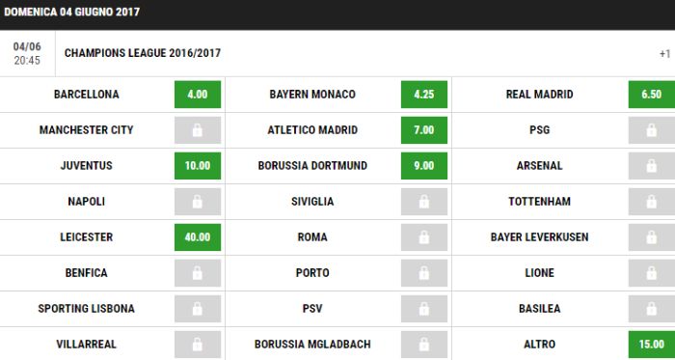675x360 pixels.
Task: Click the Domenica 04 Giugno 2017 header
Action: click(x=72, y=12)
